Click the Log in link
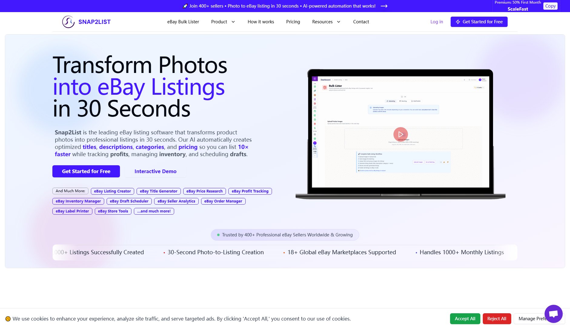Screen dimensions: 570x329 (x=436, y=22)
